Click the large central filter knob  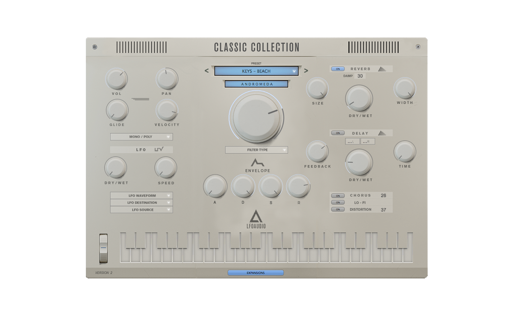coord(256,117)
